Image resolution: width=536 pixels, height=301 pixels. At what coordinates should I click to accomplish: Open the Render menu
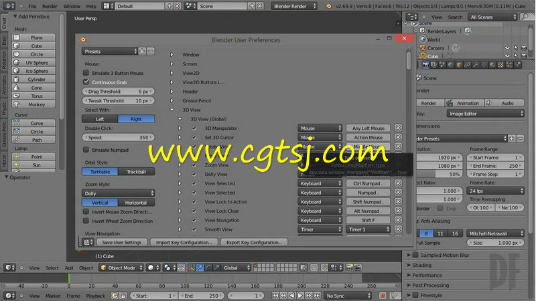[50, 6]
